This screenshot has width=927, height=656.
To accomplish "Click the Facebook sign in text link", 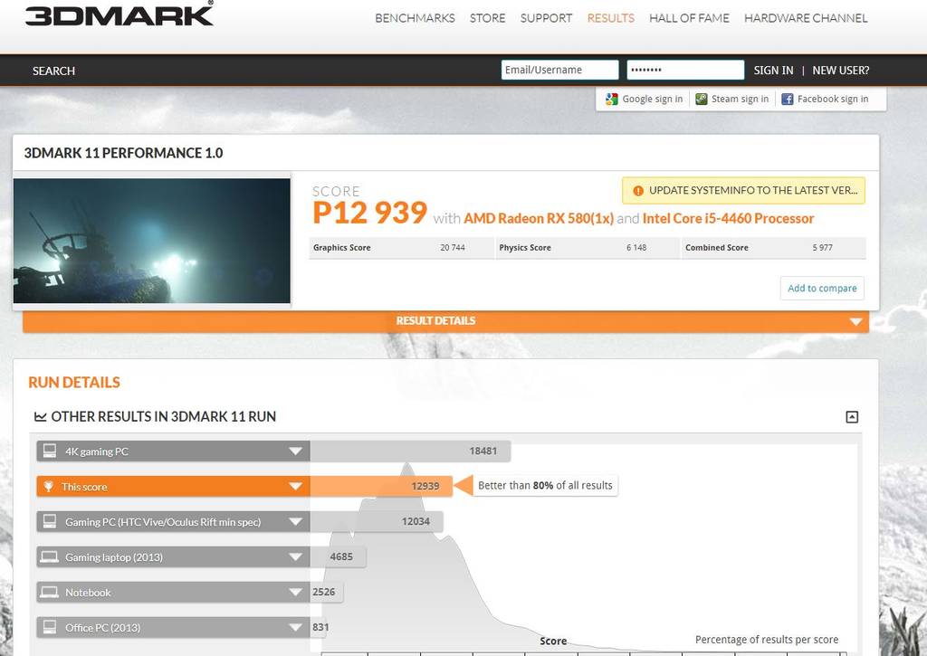I will coord(833,100).
